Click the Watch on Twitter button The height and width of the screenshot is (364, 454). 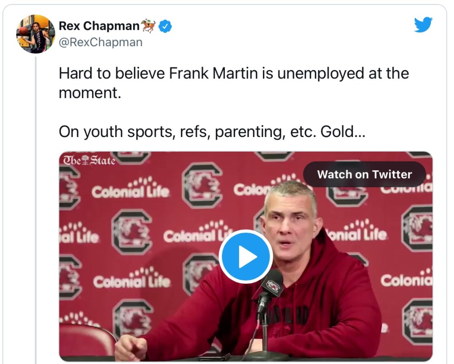(364, 174)
